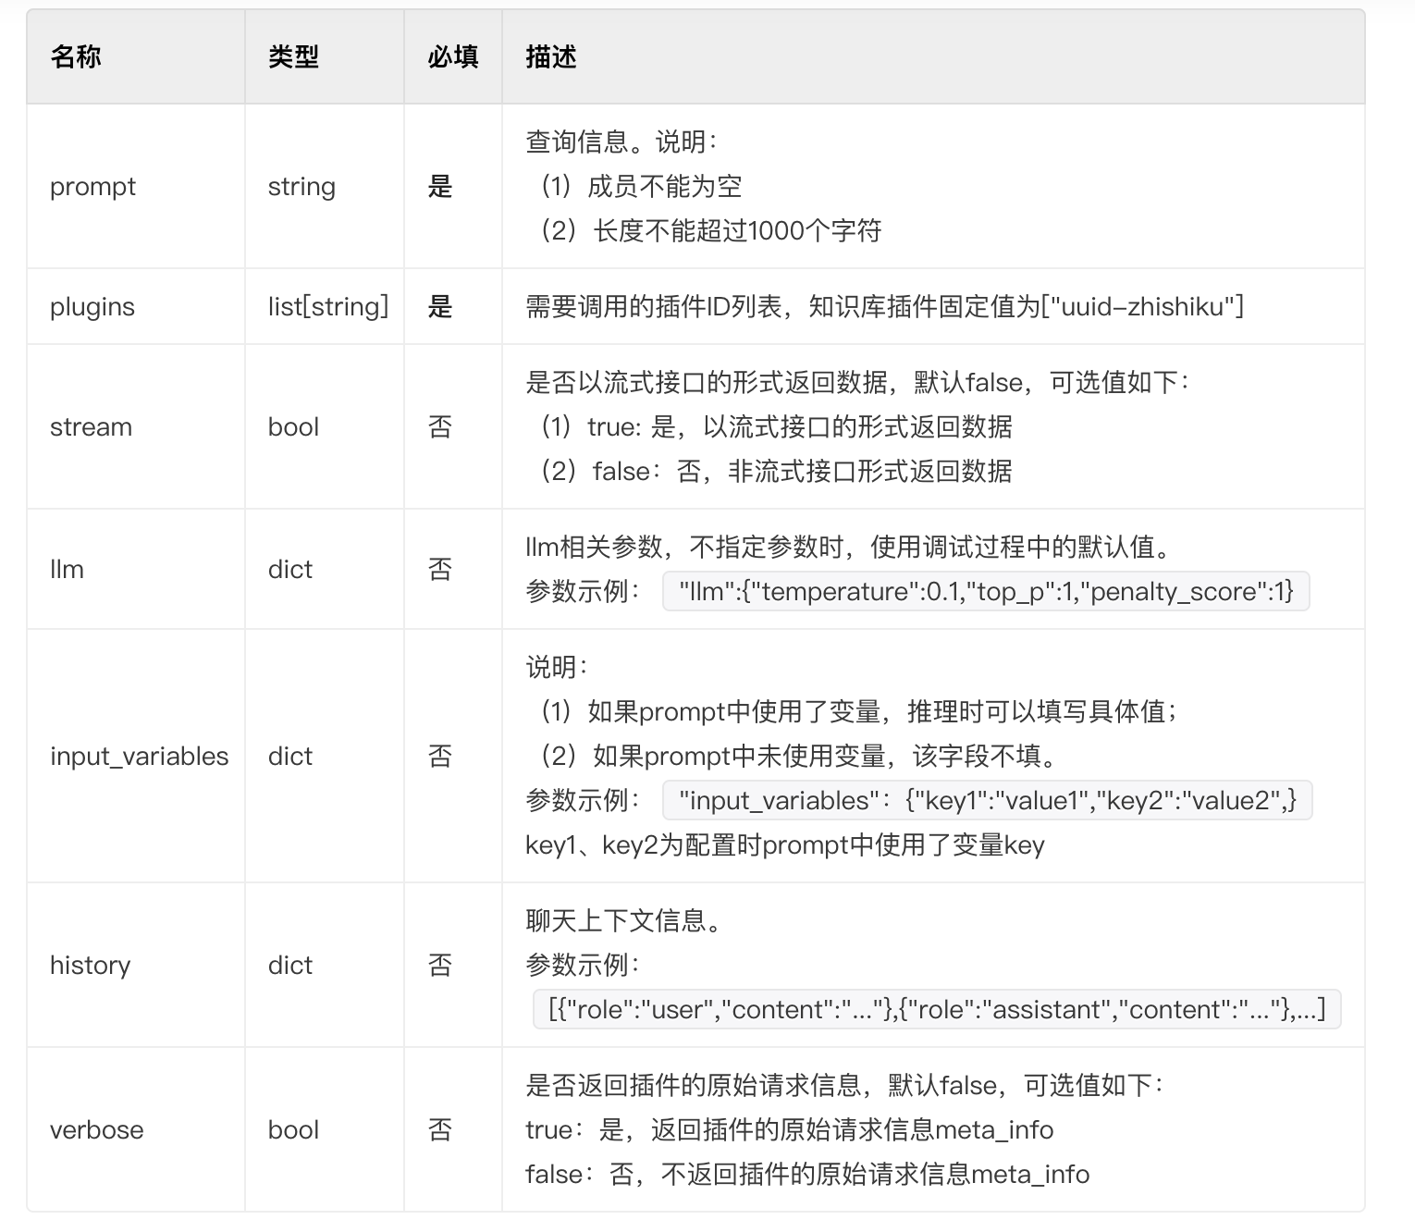Select the stream parameter name
Screen dimensions: 1415x1232
pyautogui.click(x=91, y=427)
